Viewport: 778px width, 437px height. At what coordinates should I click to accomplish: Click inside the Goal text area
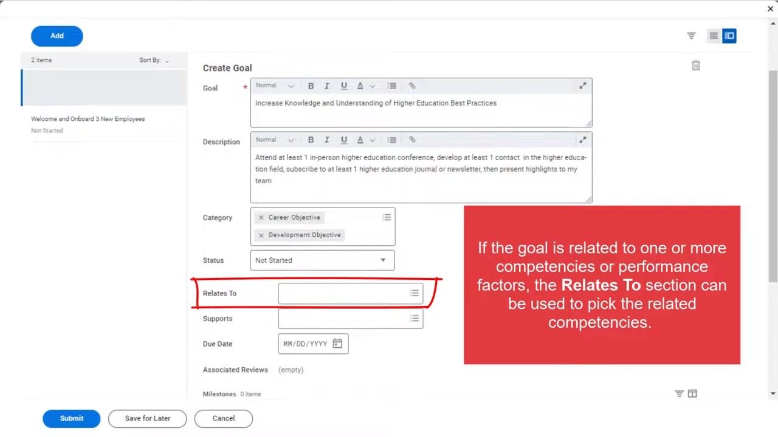tap(421, 110)
